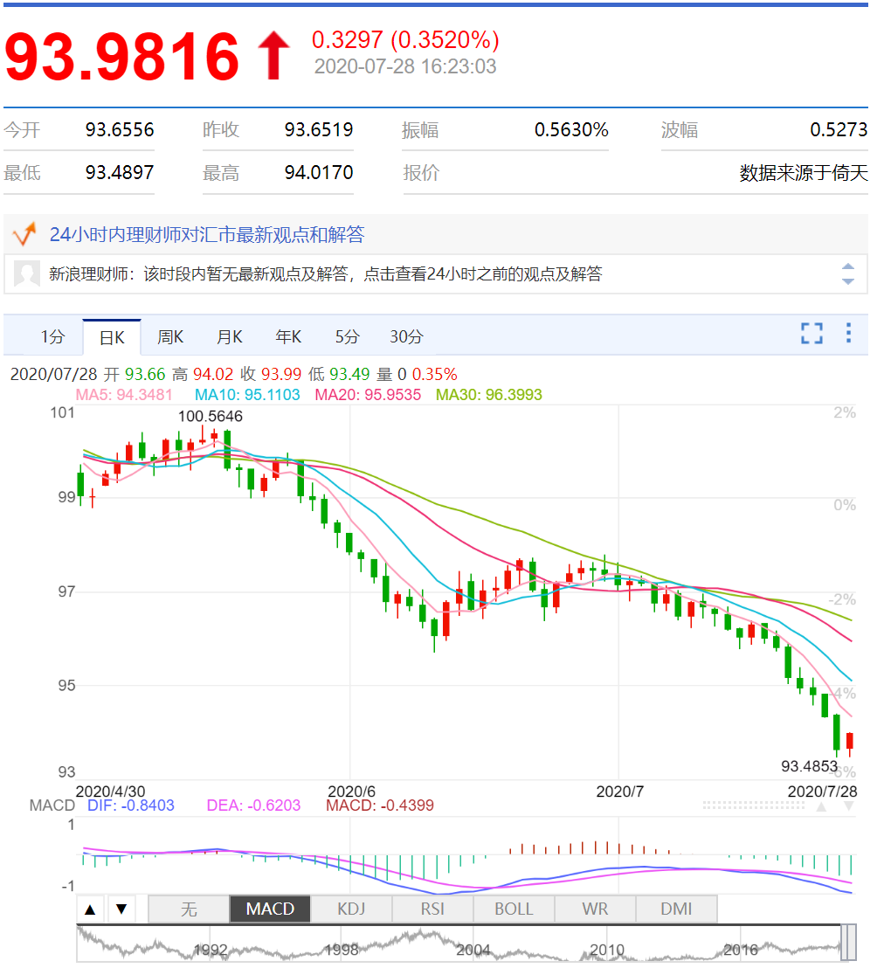Click the orange checkmark trend icon
This screenshot has width=884, height=968.
click(x=24, y=234)
